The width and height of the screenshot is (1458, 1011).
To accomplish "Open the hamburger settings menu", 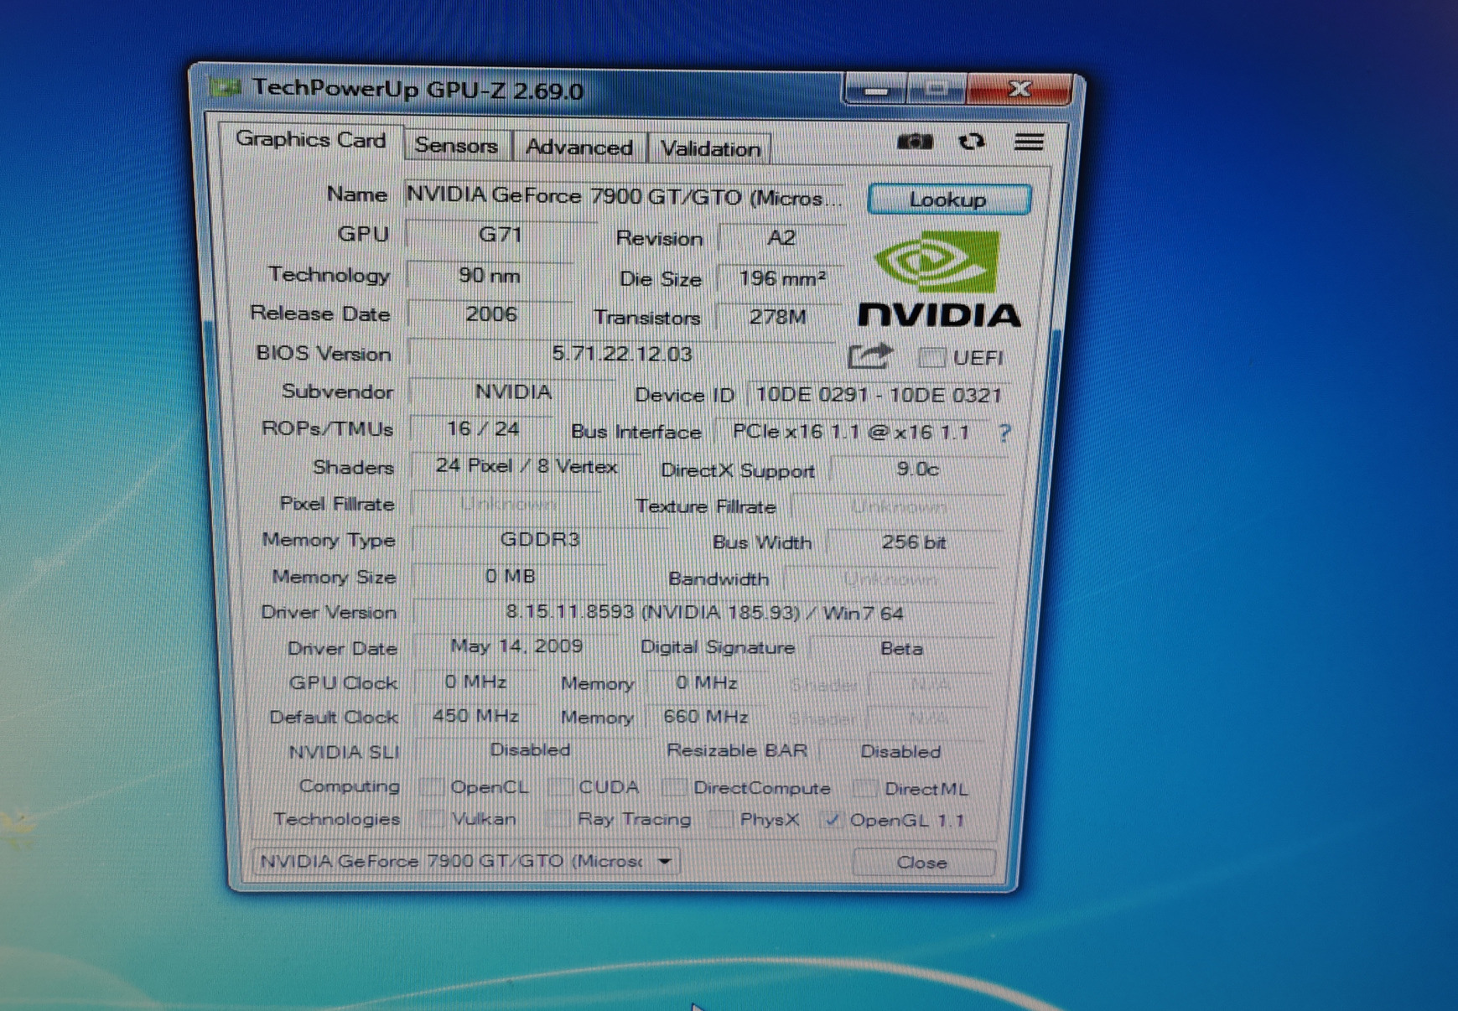I will point(1029,142).
